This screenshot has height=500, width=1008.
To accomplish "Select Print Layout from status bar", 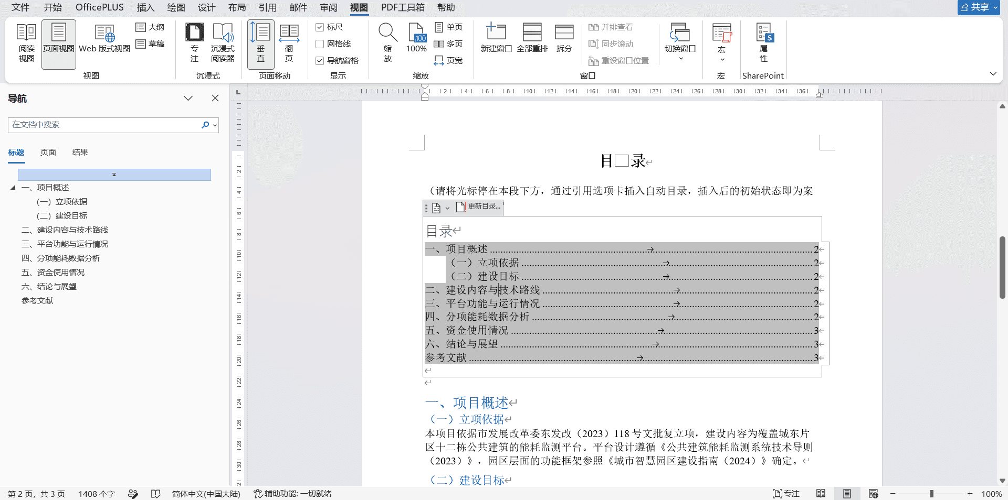I will (847, 494).
